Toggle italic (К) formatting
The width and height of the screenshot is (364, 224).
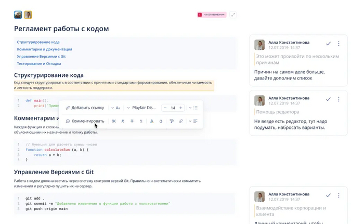123,121
